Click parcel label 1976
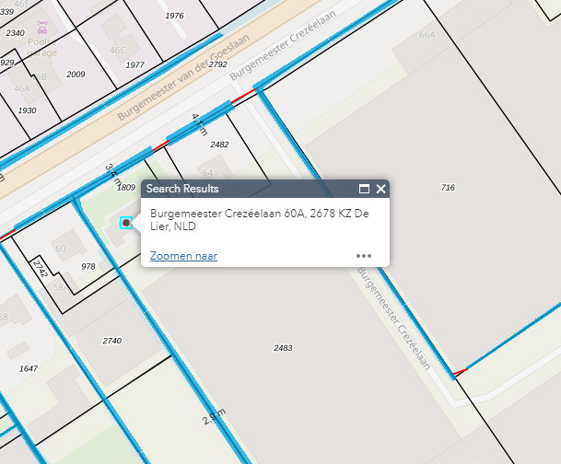561x464 pixels. [173, 17]
